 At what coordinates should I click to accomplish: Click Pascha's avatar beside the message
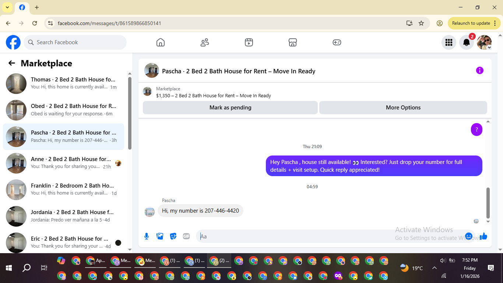click(150, 212)
